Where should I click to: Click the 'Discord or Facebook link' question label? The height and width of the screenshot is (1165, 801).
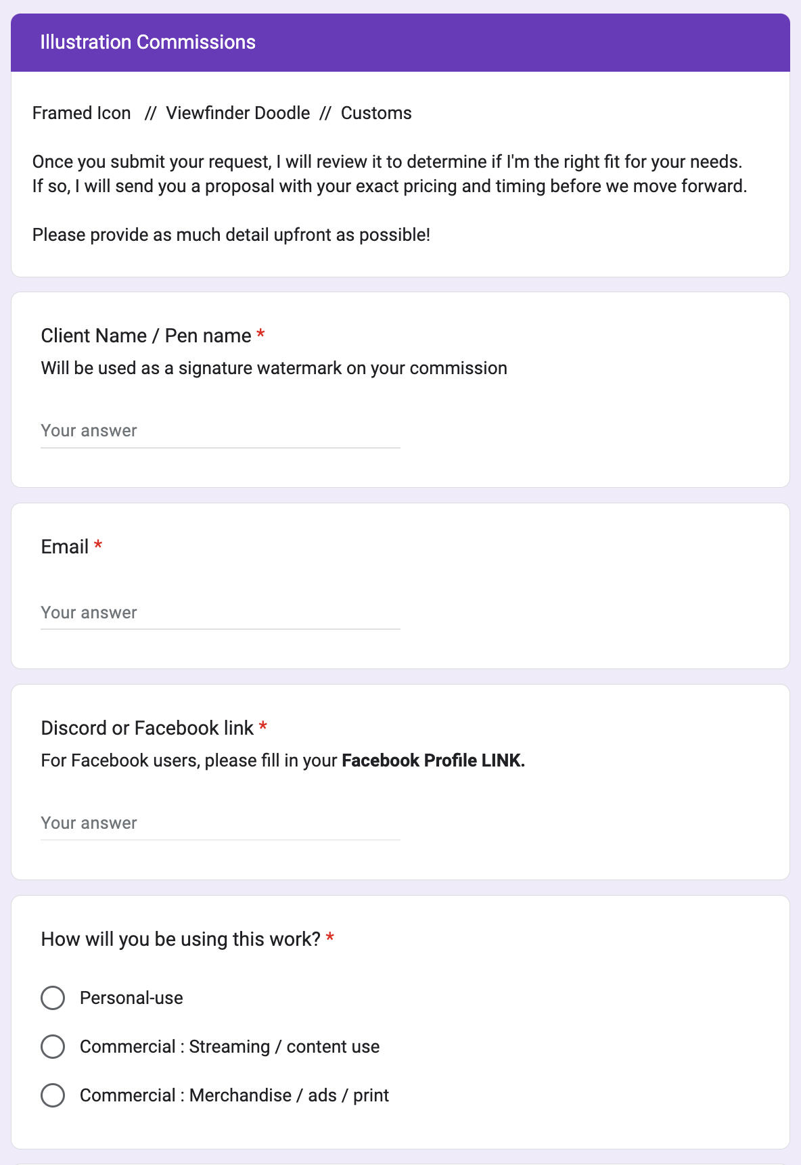click(x=147, y=728)
